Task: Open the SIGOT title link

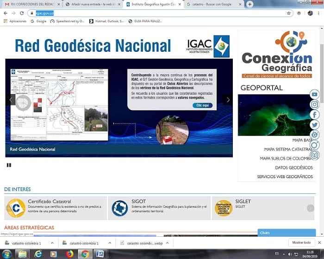Action: [139, 201]
